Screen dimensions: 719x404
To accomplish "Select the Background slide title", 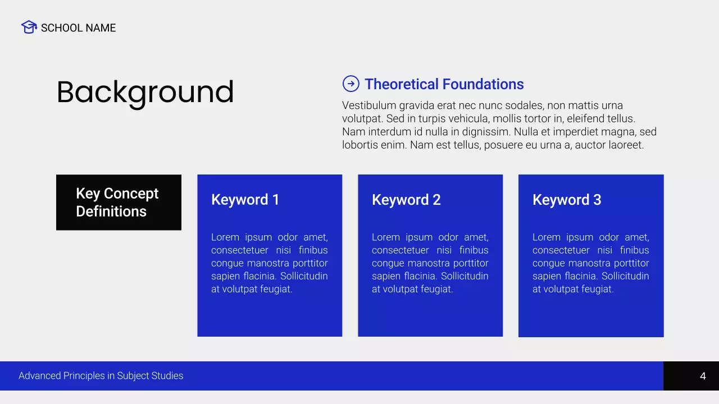I will click(145, 92).
